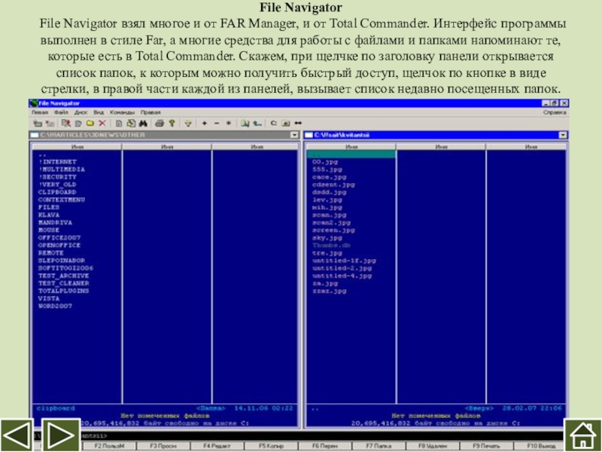602x452 pixels.
Task: Click the yellow folder icon in toolbar
Action: pos(90,124)
